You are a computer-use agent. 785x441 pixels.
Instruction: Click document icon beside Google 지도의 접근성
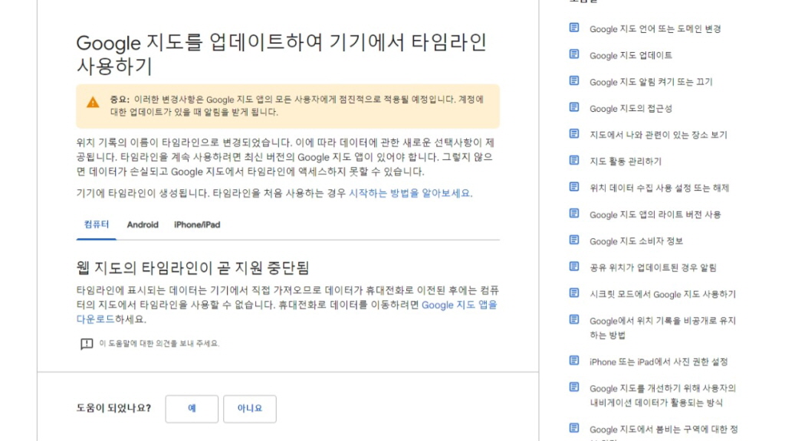(x=574, y=107)
